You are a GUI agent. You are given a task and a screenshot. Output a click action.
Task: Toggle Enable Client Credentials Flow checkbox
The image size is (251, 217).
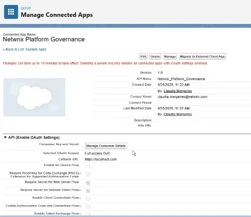coord(88,199)
